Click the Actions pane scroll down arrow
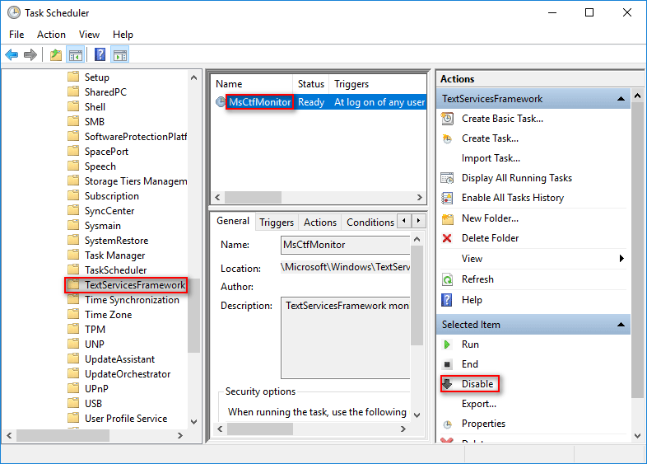Image resolution: width=647 pixels, height=464 pixels. (637, 435)
